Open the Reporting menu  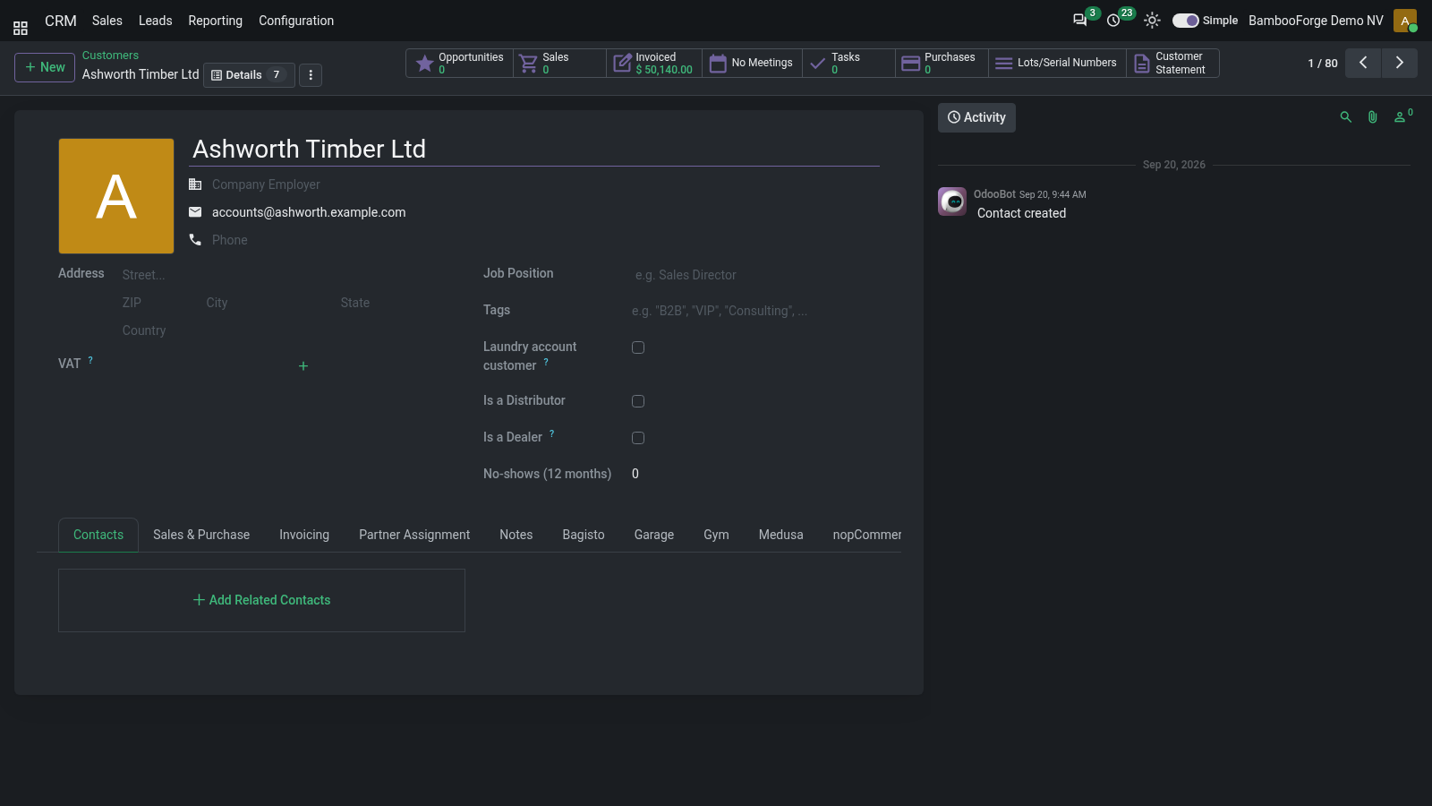(215, 21)
